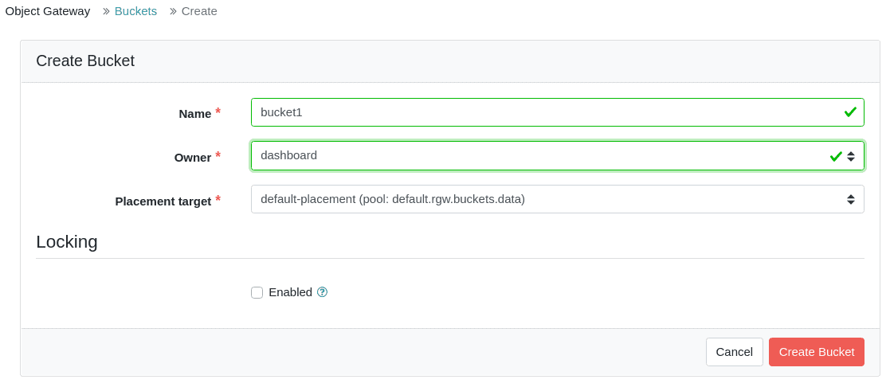Click the Placement target up-down arrows

[x=851, y=199]
